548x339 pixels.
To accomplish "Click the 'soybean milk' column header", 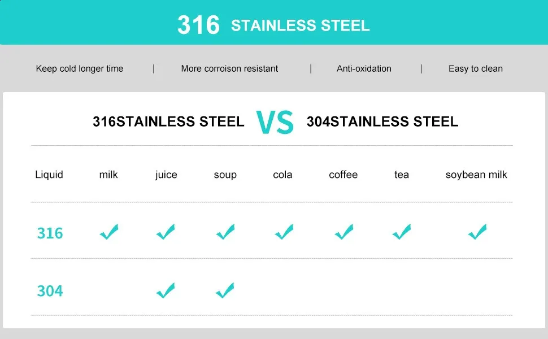I will [476, 175].
